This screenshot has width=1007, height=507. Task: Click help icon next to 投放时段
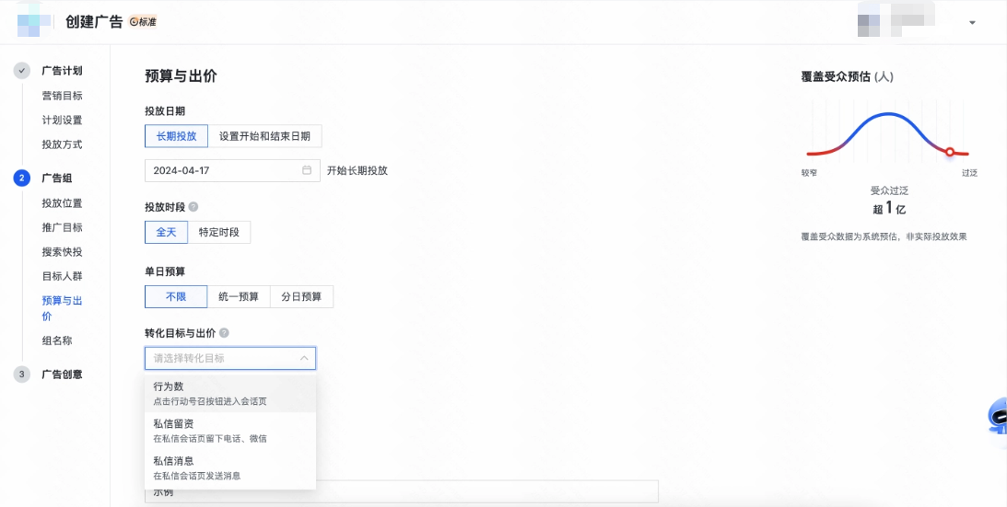pyautogui.click(x=193, y=207)
